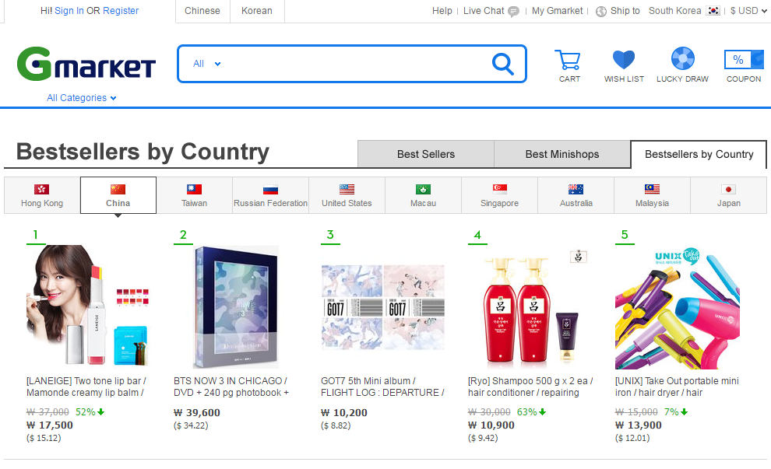Expand the All Categories menu
This screenshot has width=771, height=469.
point(82,98)
